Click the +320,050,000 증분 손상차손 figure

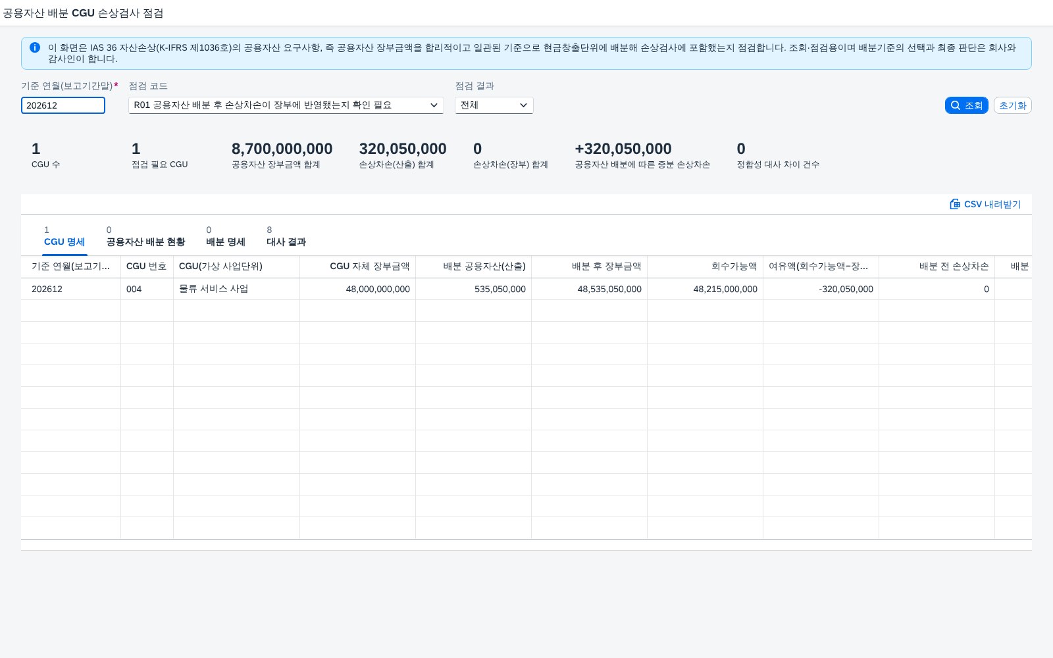tap(623, 149)
